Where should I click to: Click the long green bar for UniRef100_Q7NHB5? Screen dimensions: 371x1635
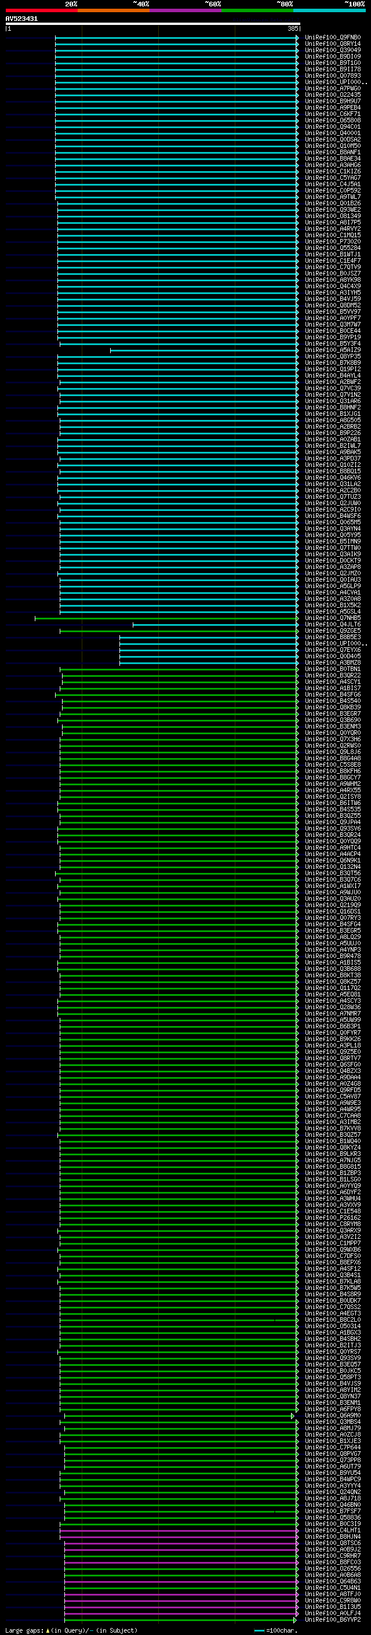[x=167, y=618]
